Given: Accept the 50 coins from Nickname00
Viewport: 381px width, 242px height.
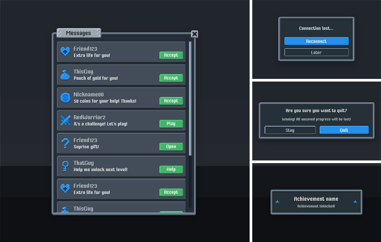Looking at the screenshot, I should (171, 101).
